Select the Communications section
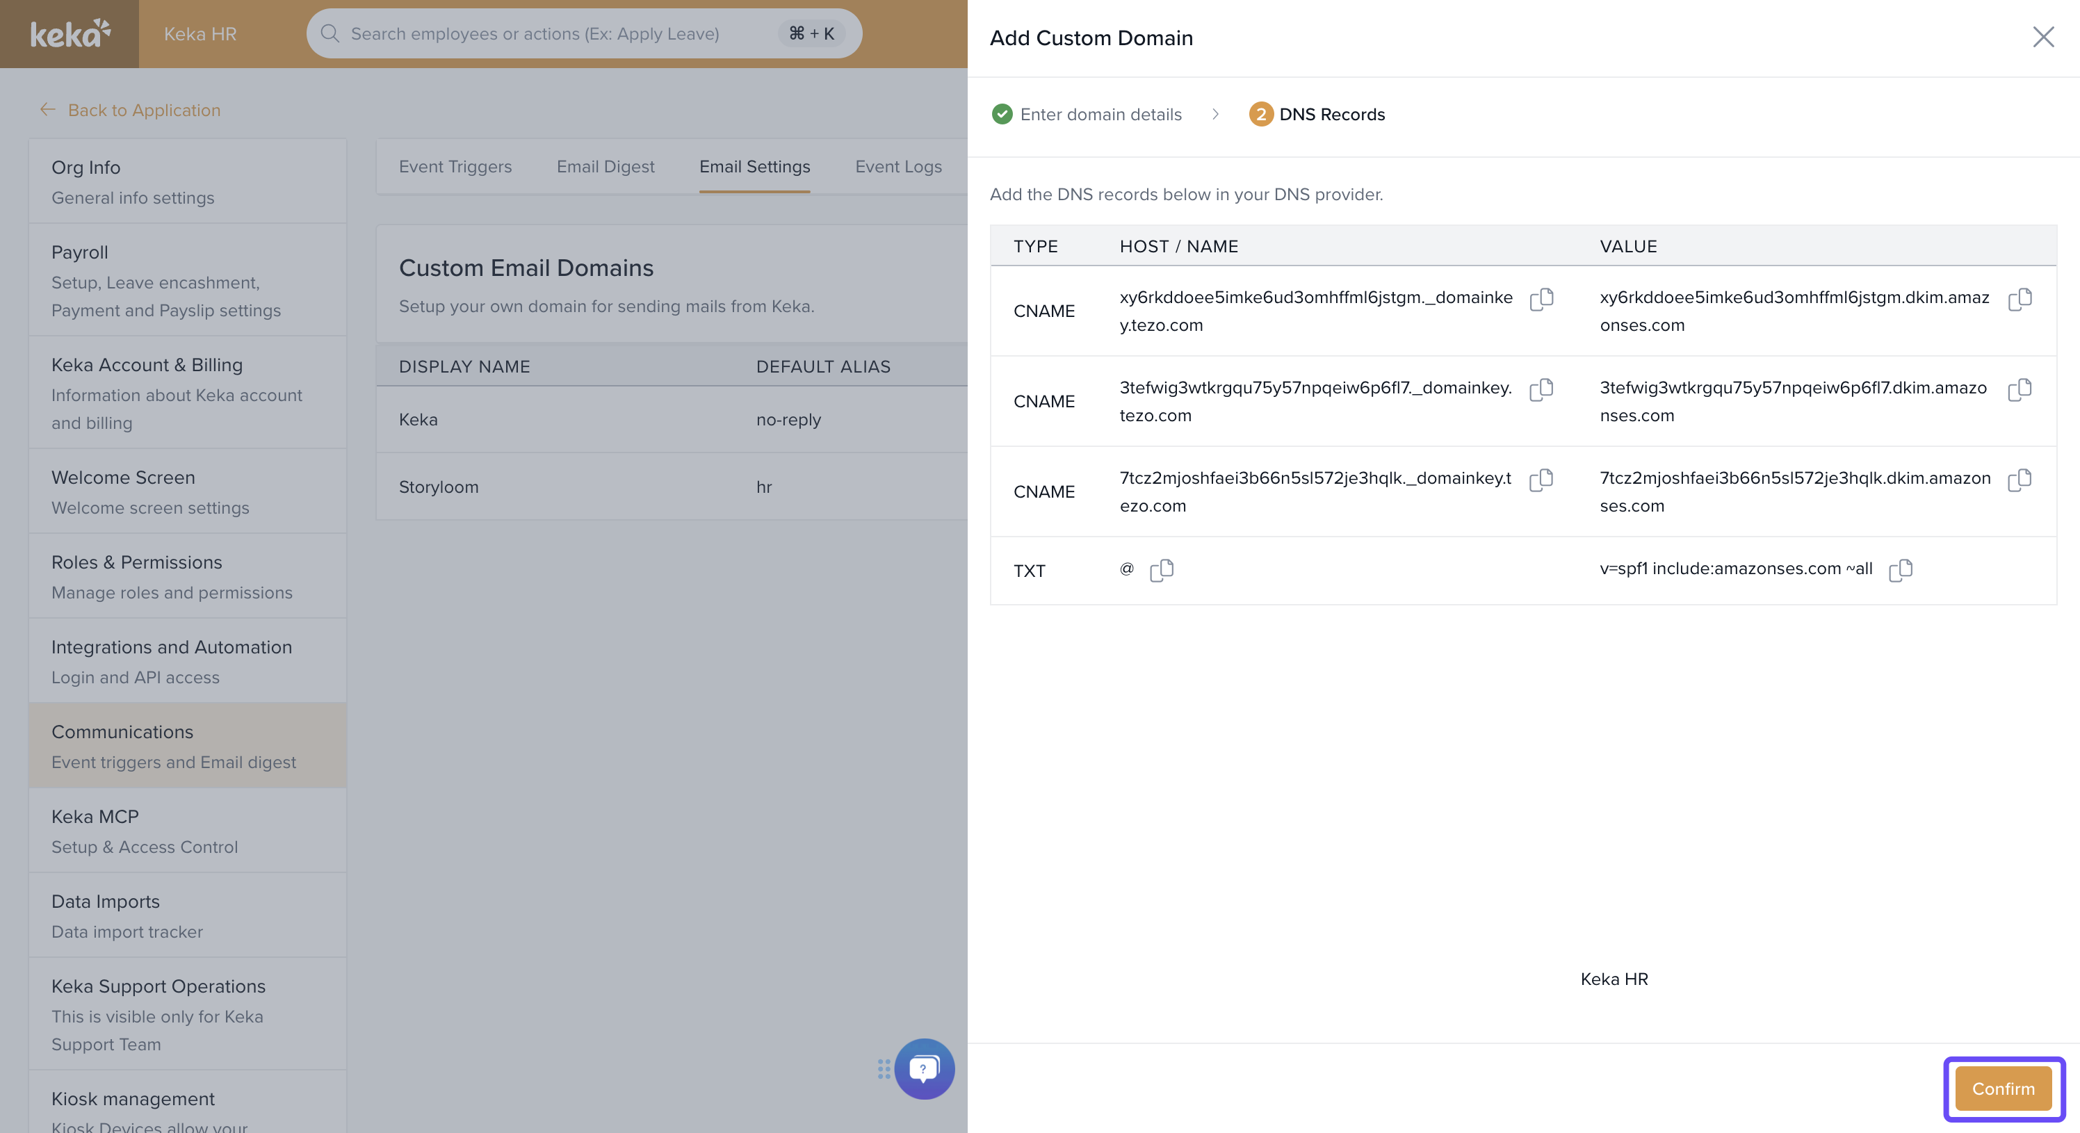 click(x=187, y=745)
